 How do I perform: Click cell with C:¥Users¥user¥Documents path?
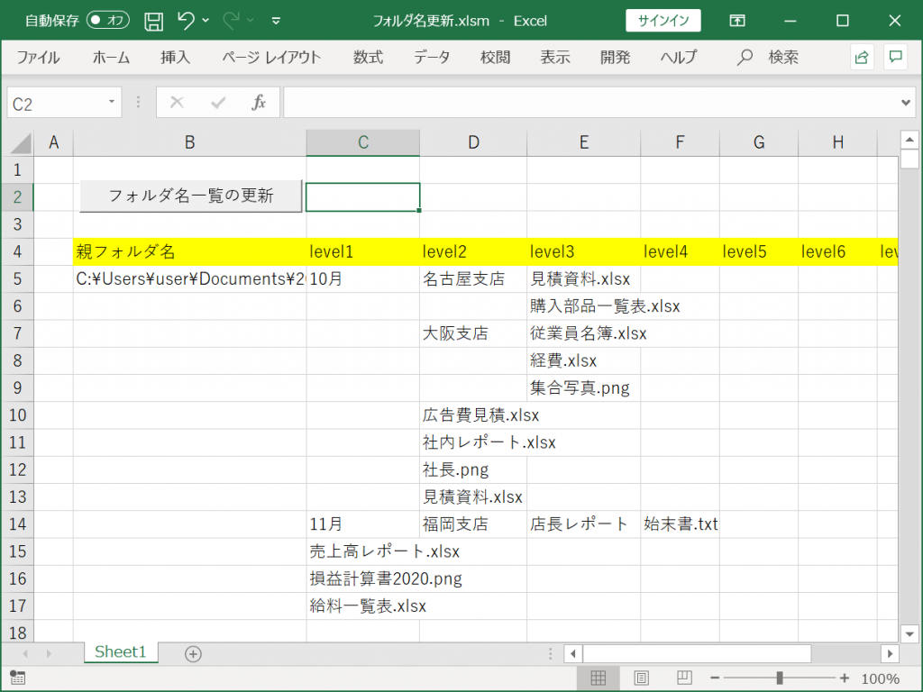189,279
